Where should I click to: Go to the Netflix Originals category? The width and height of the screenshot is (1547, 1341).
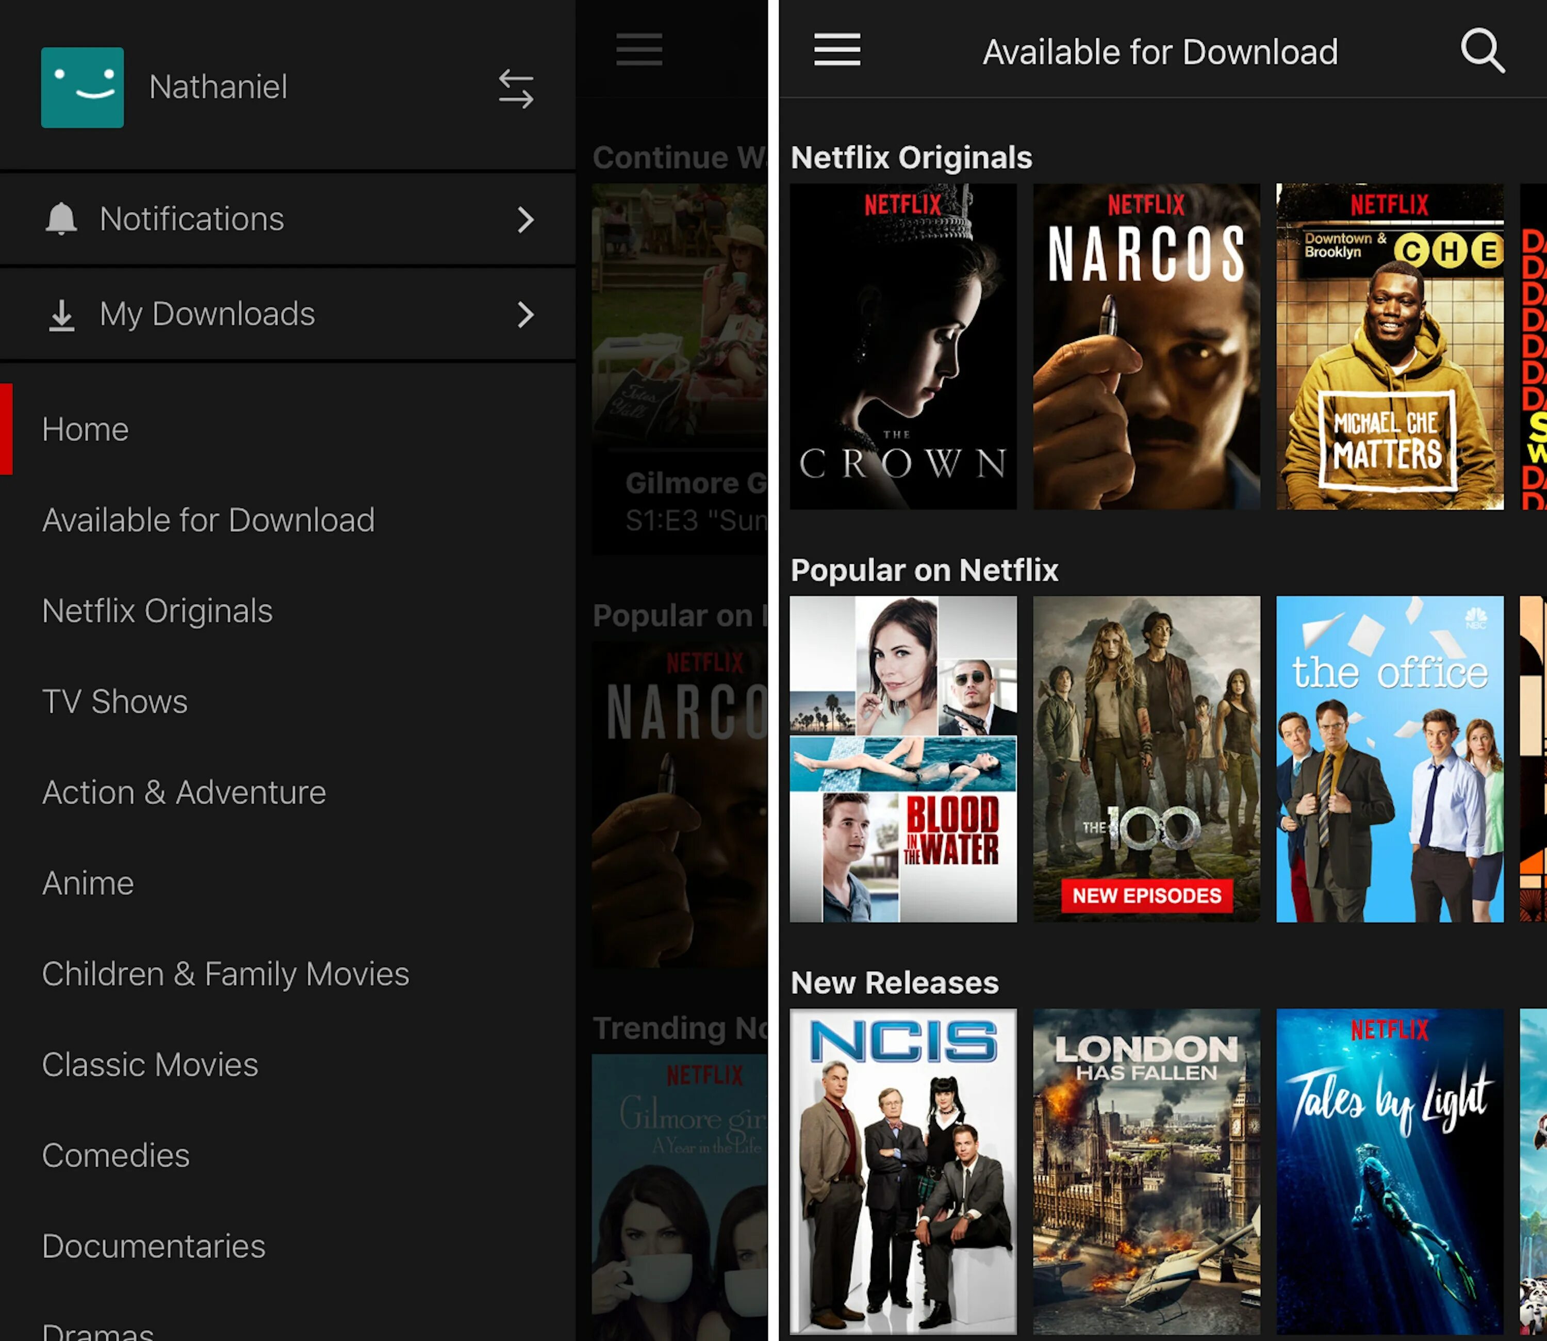tap(157, 611)
